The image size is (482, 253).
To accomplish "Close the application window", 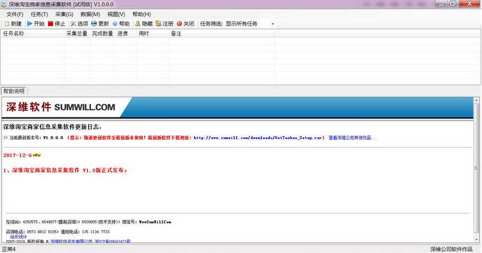I will pos(469,4).
